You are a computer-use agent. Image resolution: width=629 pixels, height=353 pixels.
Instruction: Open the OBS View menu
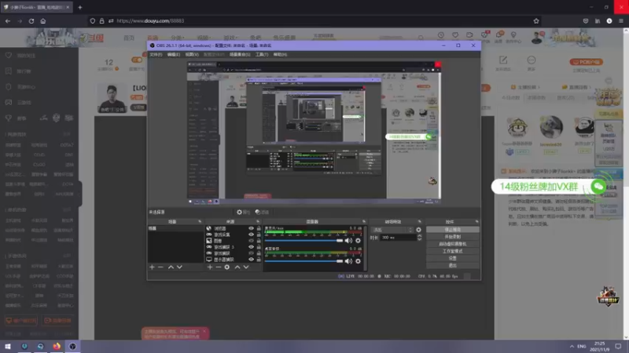coord(192,54)
